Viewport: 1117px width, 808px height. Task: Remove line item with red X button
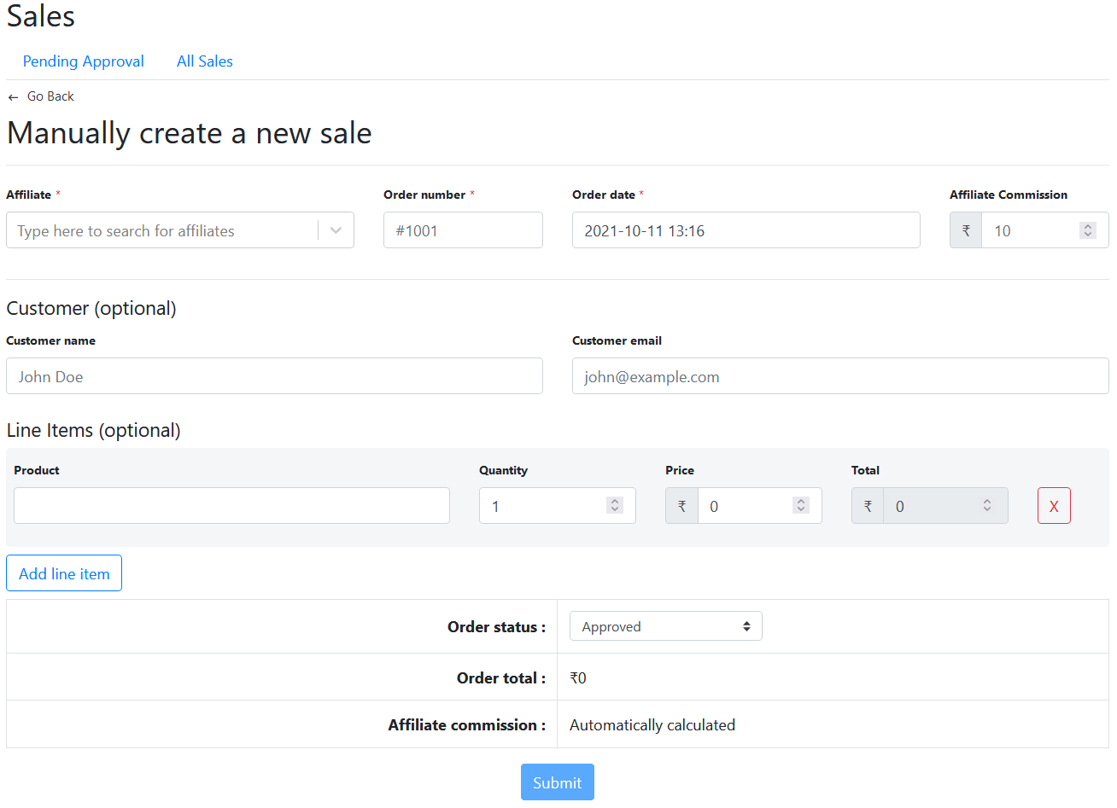tap(1053, 506)
